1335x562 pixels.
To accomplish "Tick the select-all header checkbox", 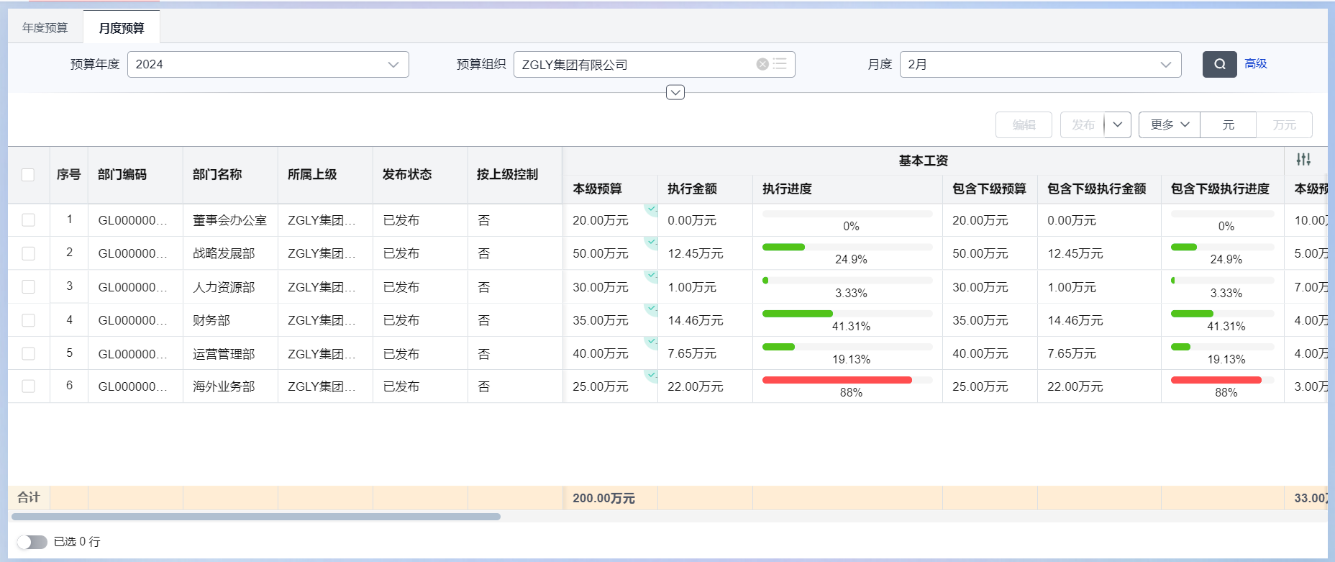I will pos(28,175).
